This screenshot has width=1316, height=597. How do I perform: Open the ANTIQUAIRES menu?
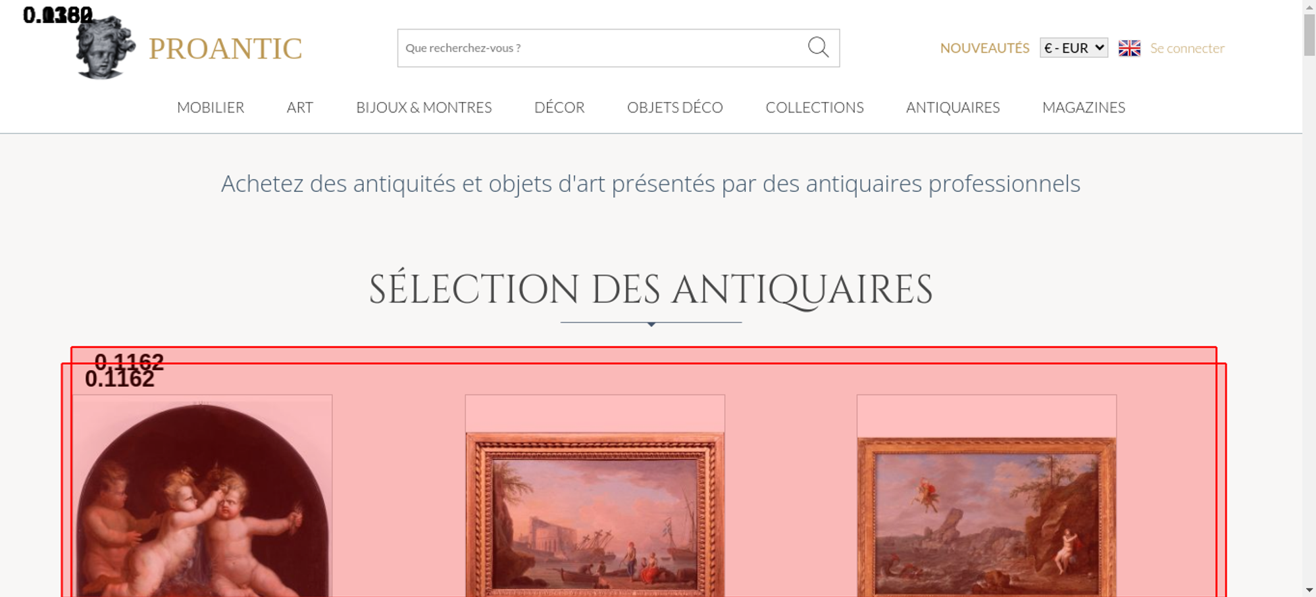click(953, 107)
